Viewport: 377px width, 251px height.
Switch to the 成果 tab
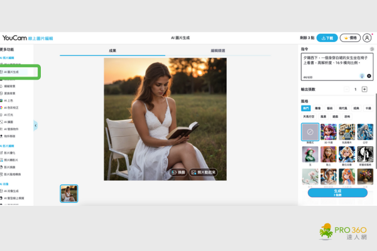(x=112, y=50)
